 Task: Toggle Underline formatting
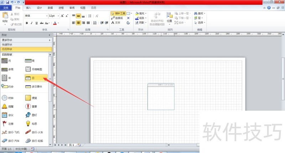37,23
